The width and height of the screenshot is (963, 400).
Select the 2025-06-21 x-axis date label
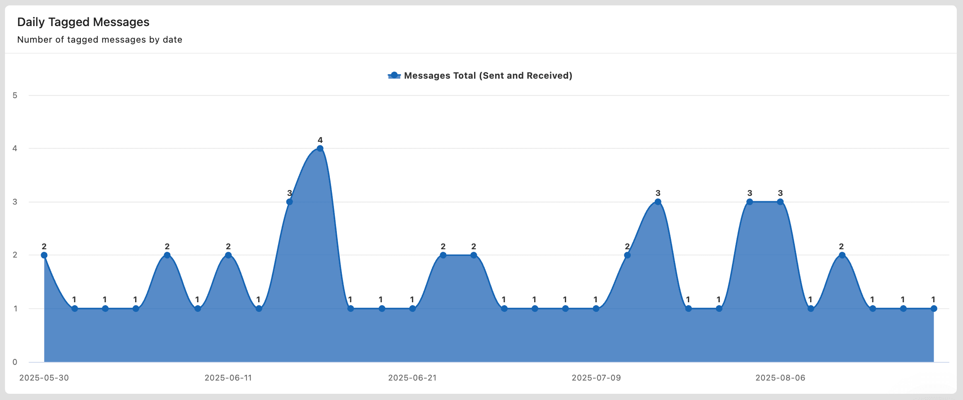(412, 378)
